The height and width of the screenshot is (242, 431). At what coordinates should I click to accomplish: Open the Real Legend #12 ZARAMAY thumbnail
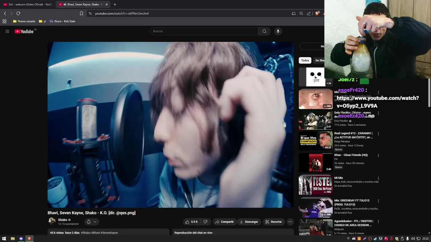click(x=315, y=140)
